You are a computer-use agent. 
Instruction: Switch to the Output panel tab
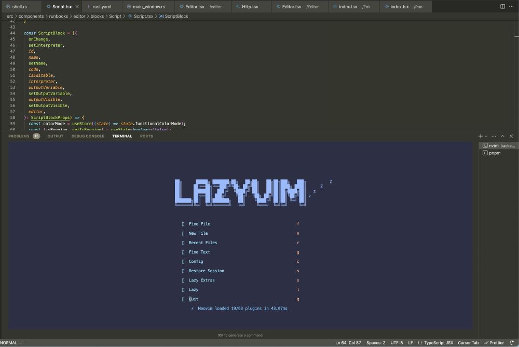pos(56,136)
